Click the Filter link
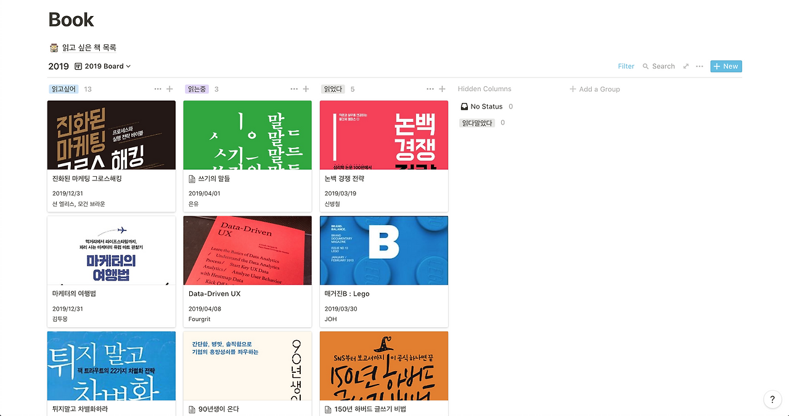789x416 pixels. (x=626, y=66)
